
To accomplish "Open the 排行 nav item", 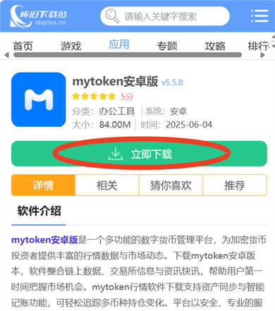I will (x=259, y=46).
